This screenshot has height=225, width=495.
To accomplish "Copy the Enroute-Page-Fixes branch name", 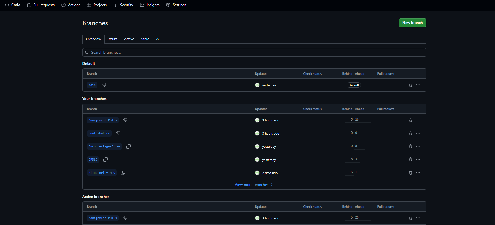I will pyautogui.click(x=128, y=146).
